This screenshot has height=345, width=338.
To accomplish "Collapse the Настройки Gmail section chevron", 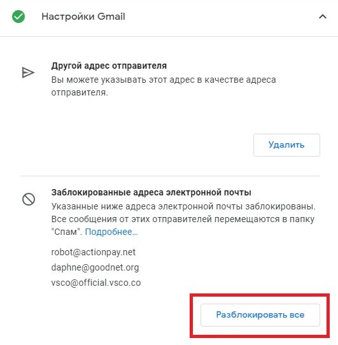I will [x=323, y=17].
